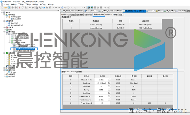Image resolution: width=190 pixels, height=115 pixels.
Task: Select the channel2Setting row
Action: point(112,28)
